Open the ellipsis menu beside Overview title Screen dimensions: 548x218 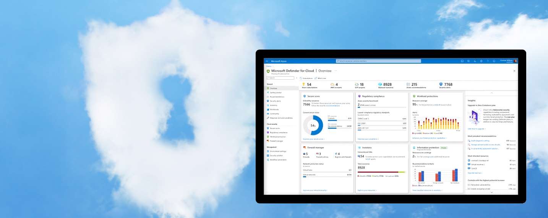(336, 71)
